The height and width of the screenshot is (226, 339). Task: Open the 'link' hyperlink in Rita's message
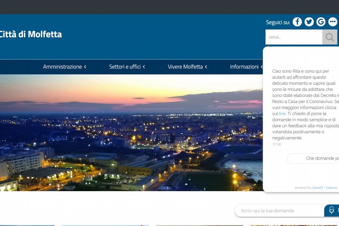point(282,113)
